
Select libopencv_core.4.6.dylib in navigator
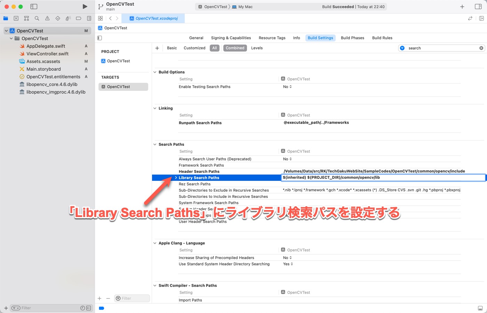[52, 85]
